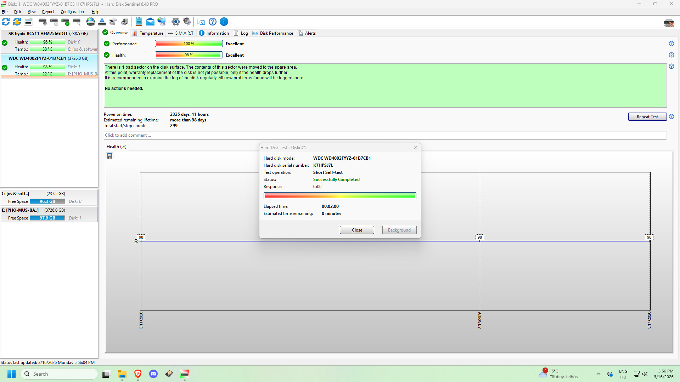Click the taskbar Search box

(x=59, y=374)
